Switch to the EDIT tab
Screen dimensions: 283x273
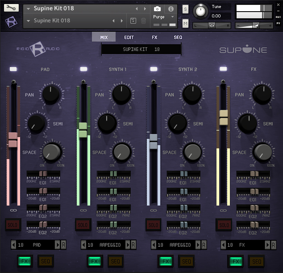pos(129,37)
